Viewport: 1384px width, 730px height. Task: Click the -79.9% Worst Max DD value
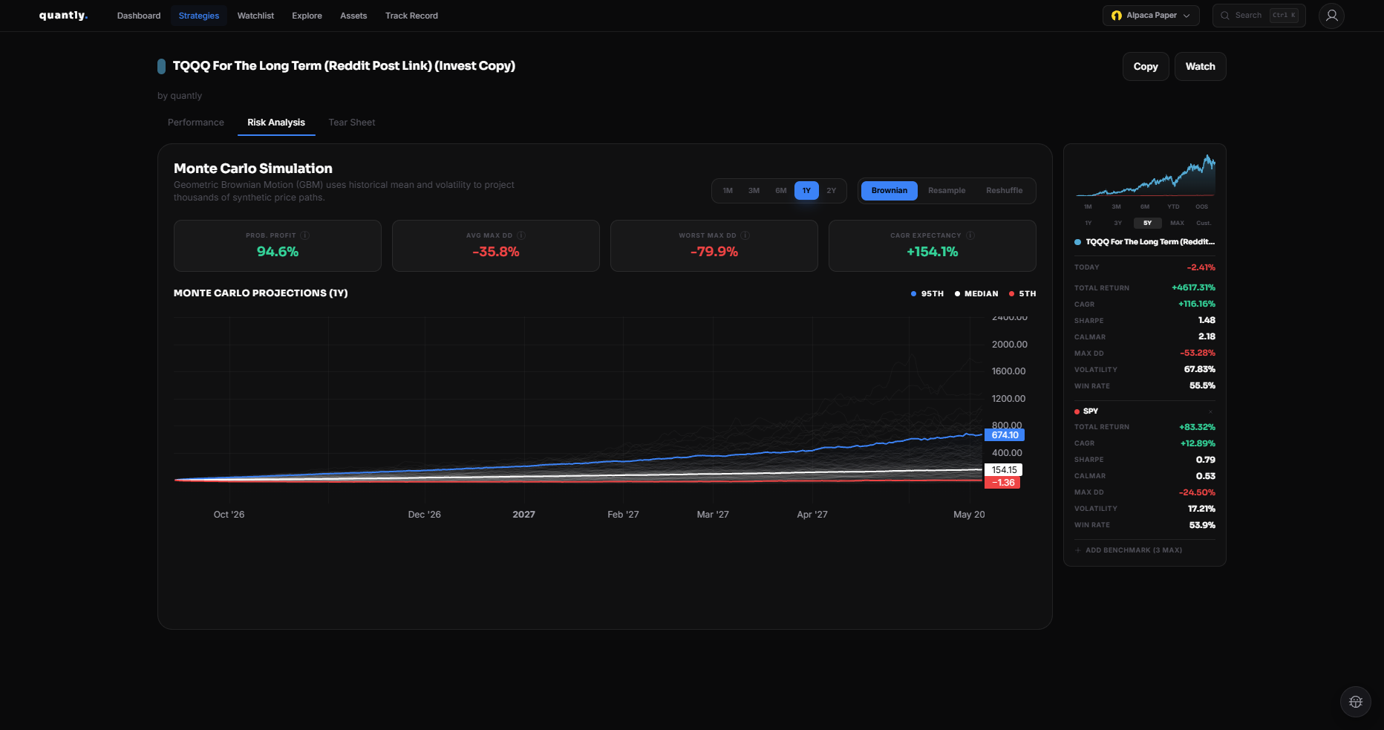(714, 252)
